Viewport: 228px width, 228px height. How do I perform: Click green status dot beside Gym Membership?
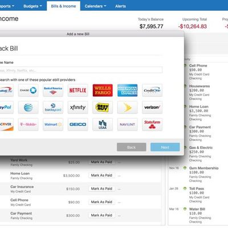(x=185, y=168)
